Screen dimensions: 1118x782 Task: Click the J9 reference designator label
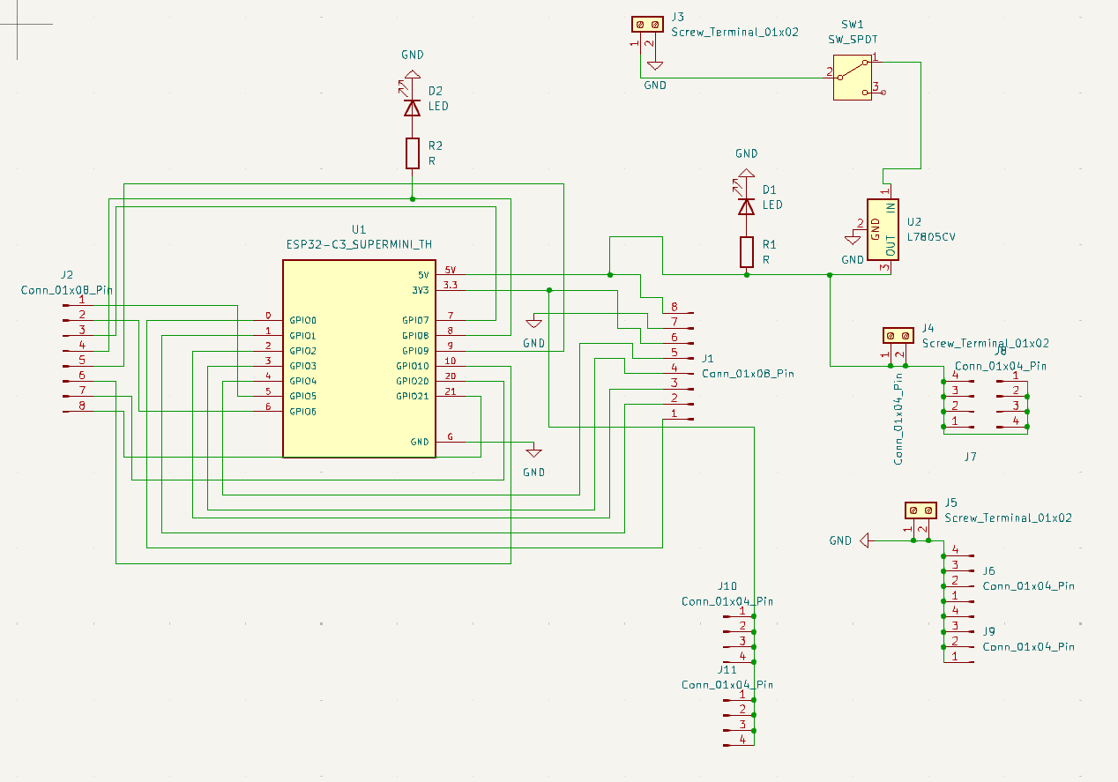[x=989, y=631]
